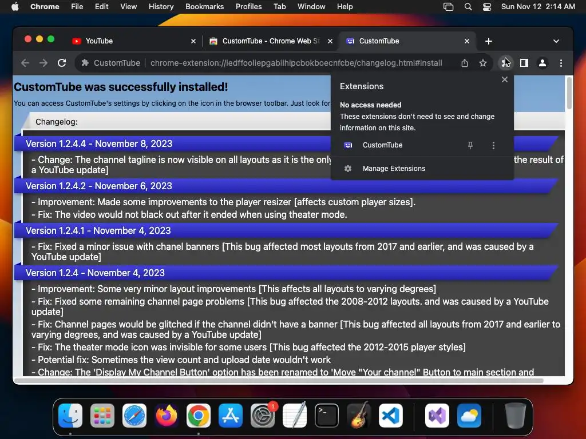Close the YouTube tab
The width and height of the screenshot is (586, 439).
point(193,41)
